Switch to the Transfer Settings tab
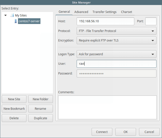 pyautogui.click(x=104, y=12)
